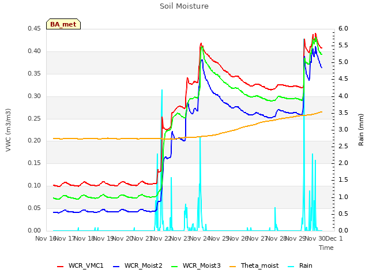Image resolution: width=369 pixels, height=277 pixels.
Task: Toggle the WCR_Moist2 legend entry
Action: click(138, 265)
